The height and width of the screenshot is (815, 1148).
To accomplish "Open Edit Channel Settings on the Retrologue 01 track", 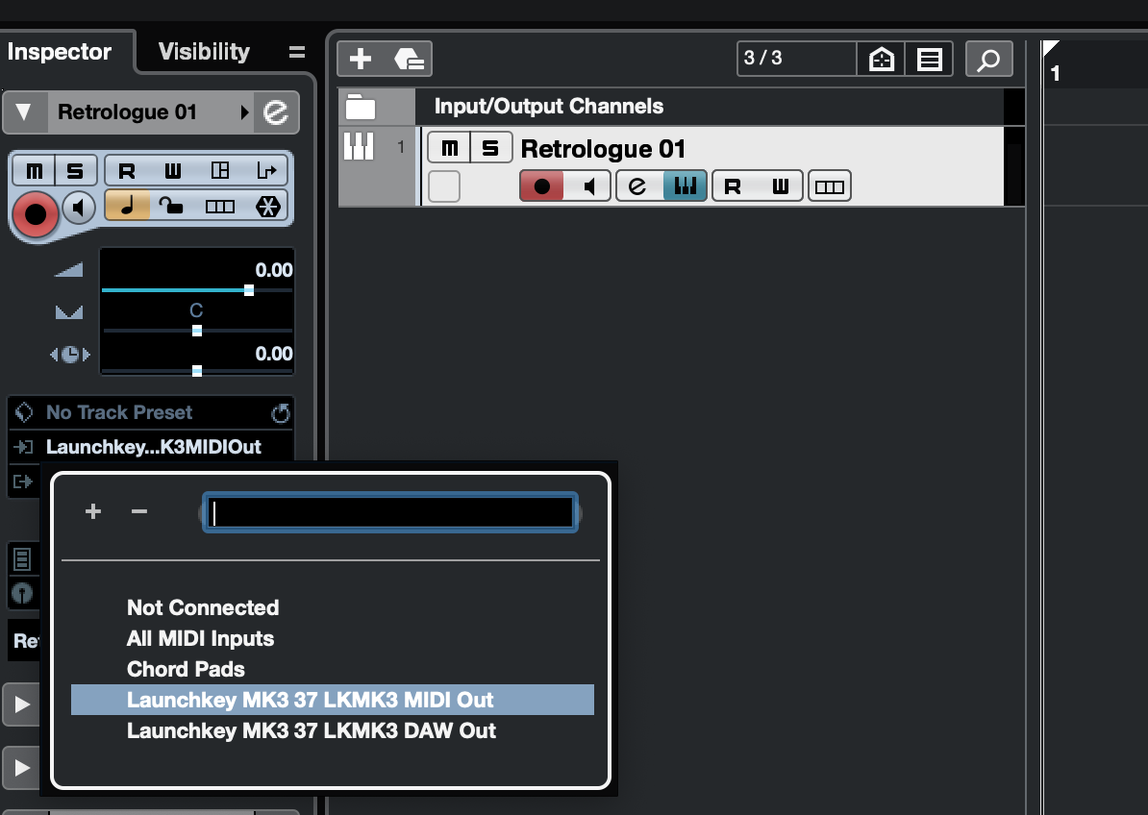I will point(638,186).
